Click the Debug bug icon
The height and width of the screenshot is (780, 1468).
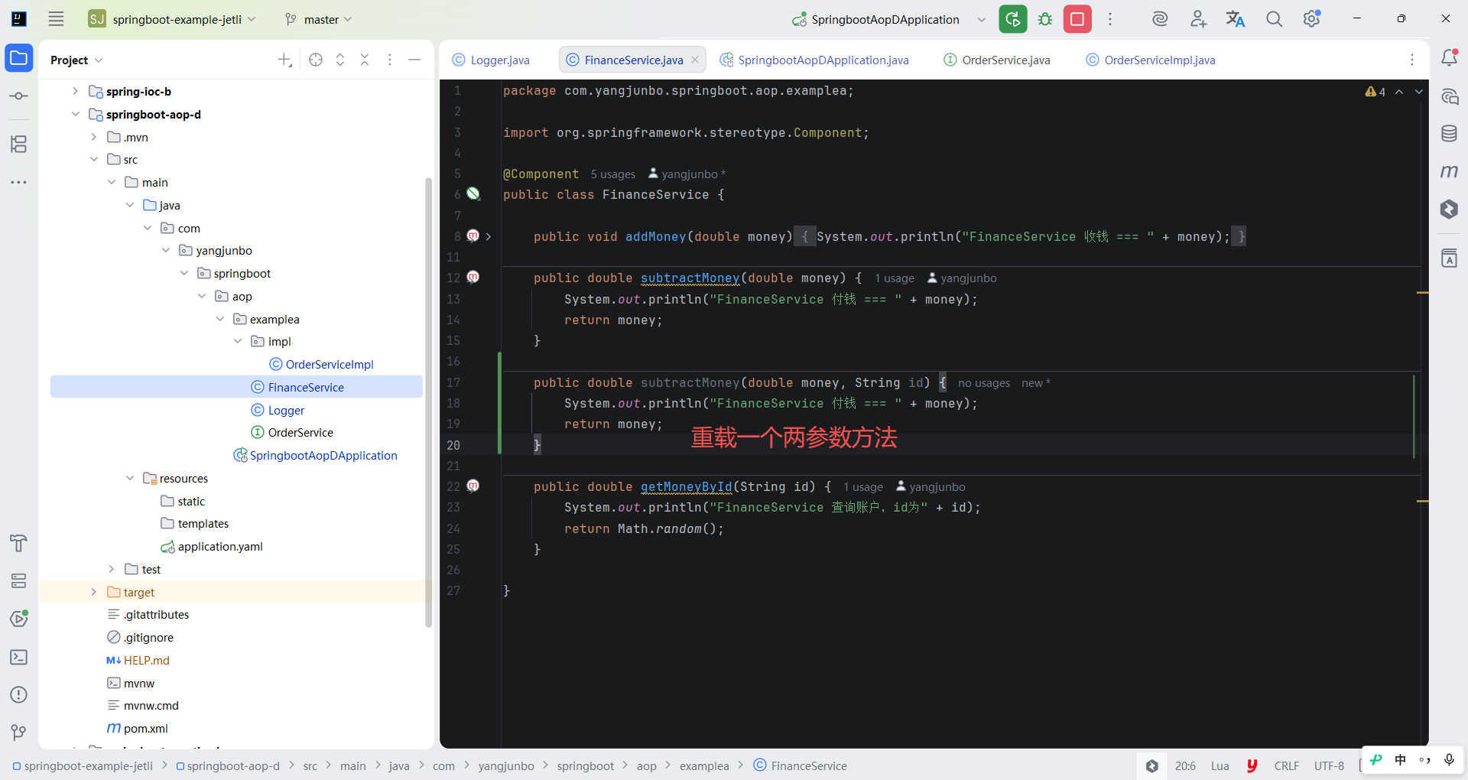click(x=1045, y=19)
